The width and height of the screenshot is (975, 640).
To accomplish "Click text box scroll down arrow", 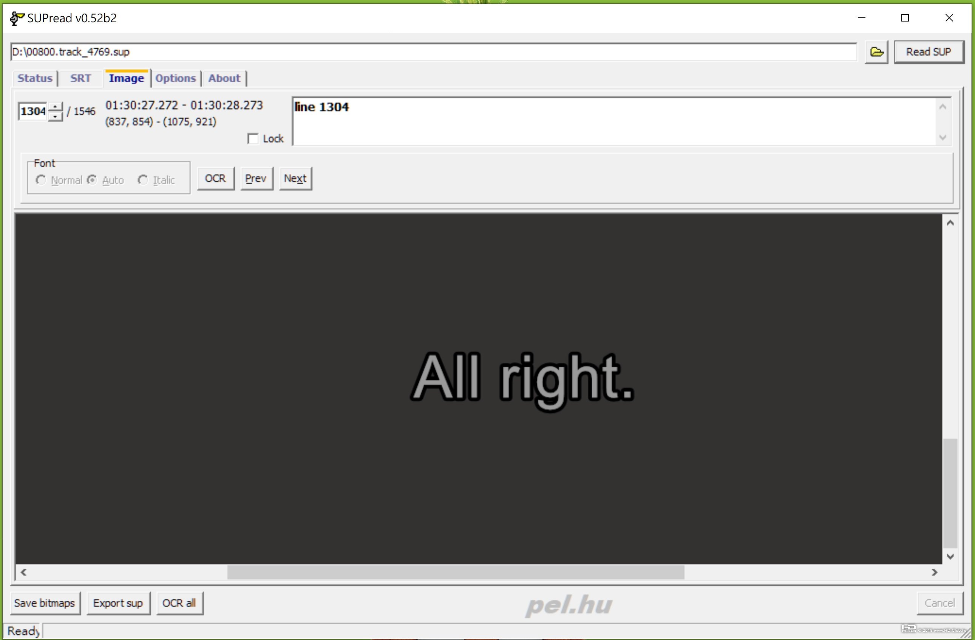I will coord(942,137).
